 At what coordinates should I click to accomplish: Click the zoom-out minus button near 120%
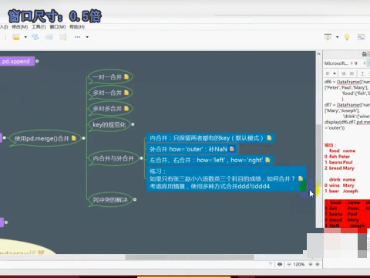click(289, 264)
